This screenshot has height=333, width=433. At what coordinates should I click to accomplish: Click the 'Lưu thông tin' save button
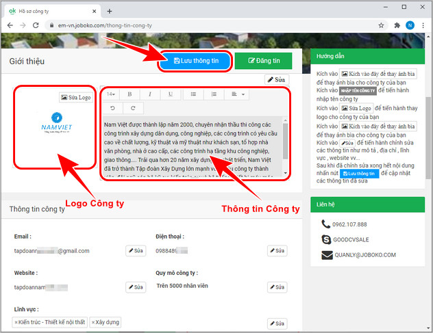coord(197,61)
